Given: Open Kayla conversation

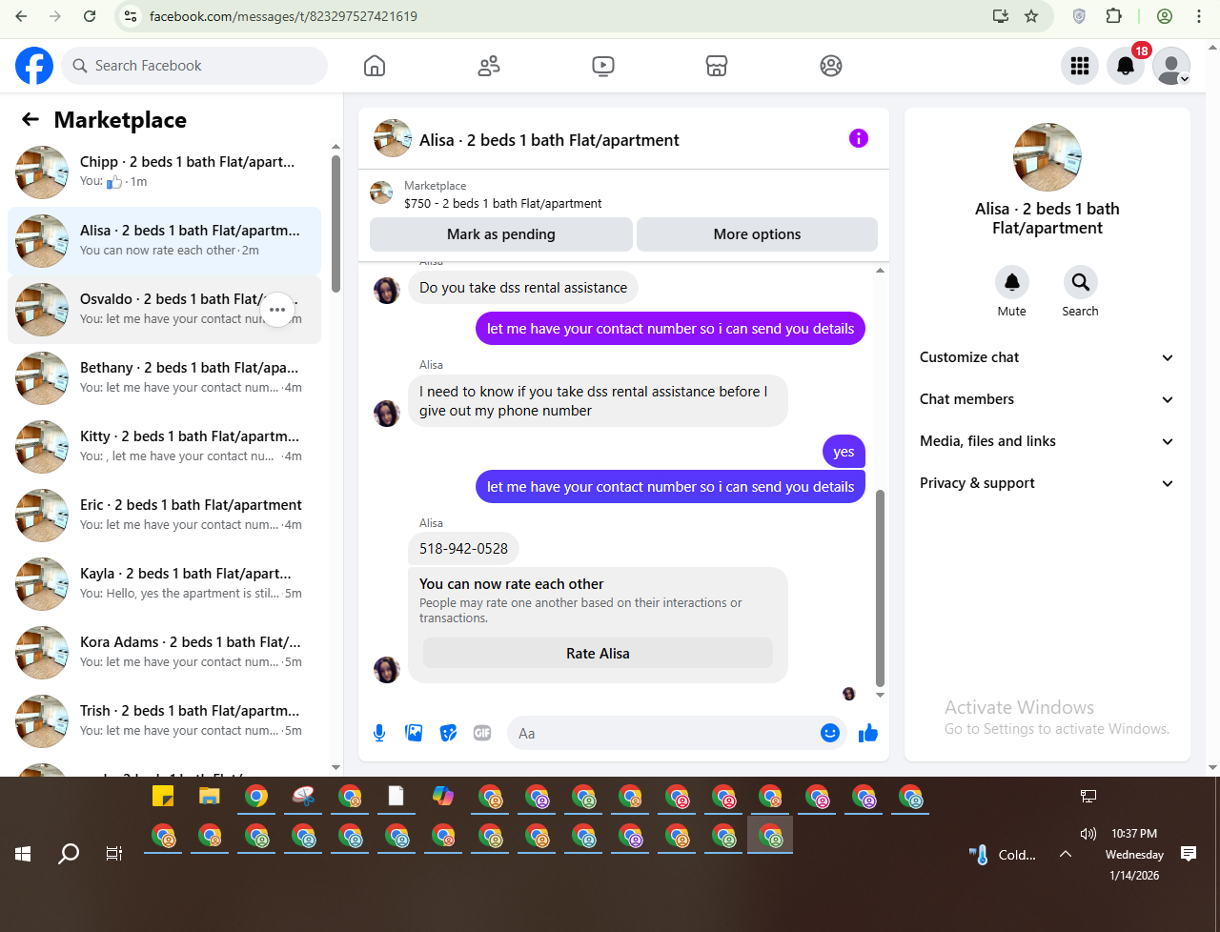Looking at the screenshot, I should point(164,584).
